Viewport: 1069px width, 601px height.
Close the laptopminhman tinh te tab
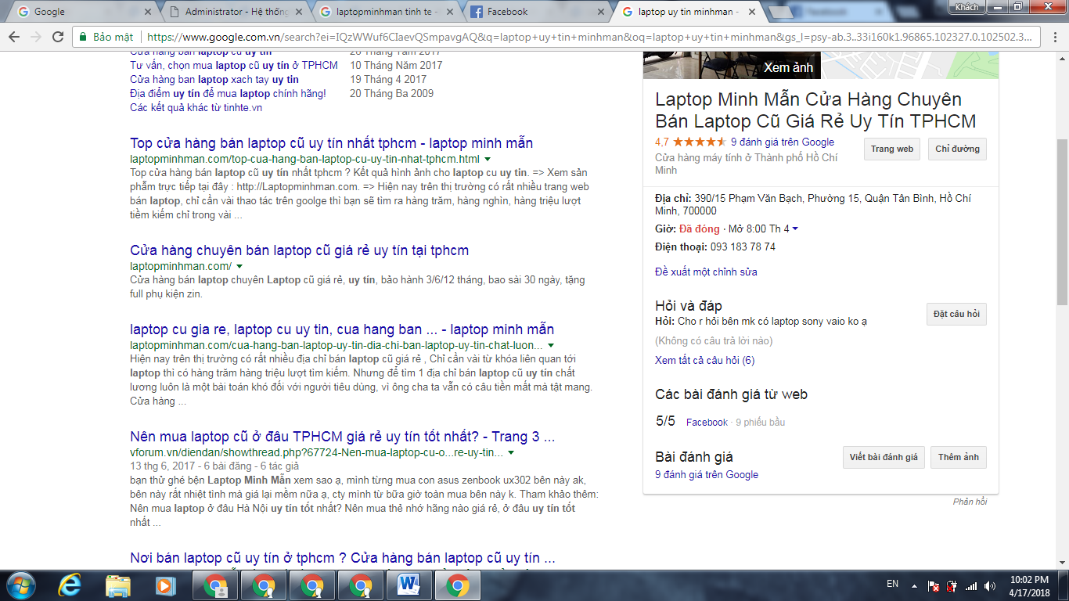coord(450,13)
